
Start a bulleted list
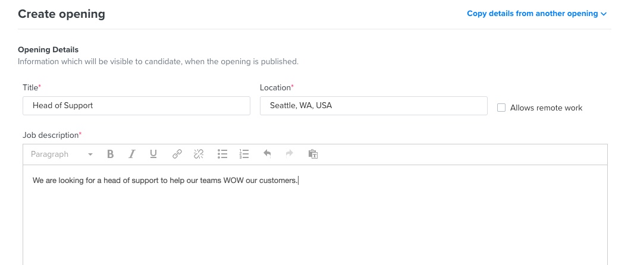pyautogui.click(x=222, y=154)
